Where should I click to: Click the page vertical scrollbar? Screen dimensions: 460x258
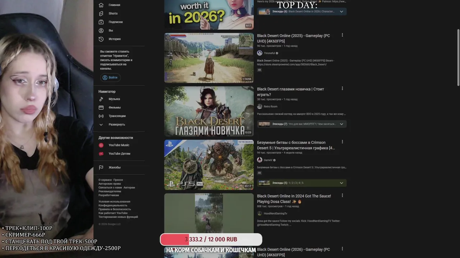point(458,57)
